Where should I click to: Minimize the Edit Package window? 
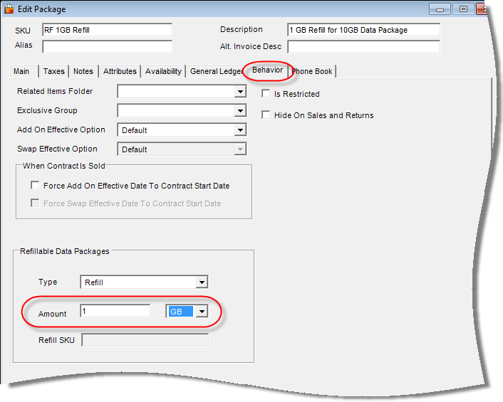pos(440,9)
